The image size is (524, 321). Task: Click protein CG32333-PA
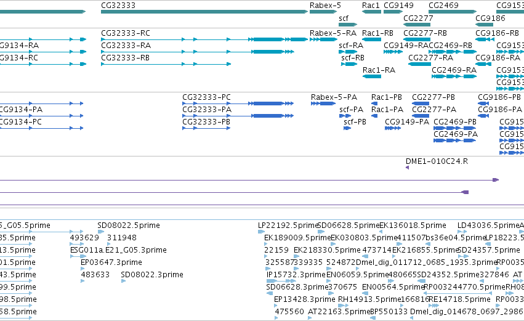pyautogui.click(x=207, y=109)
